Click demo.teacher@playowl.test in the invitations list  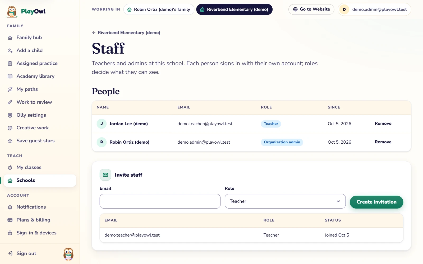(132, 235)
